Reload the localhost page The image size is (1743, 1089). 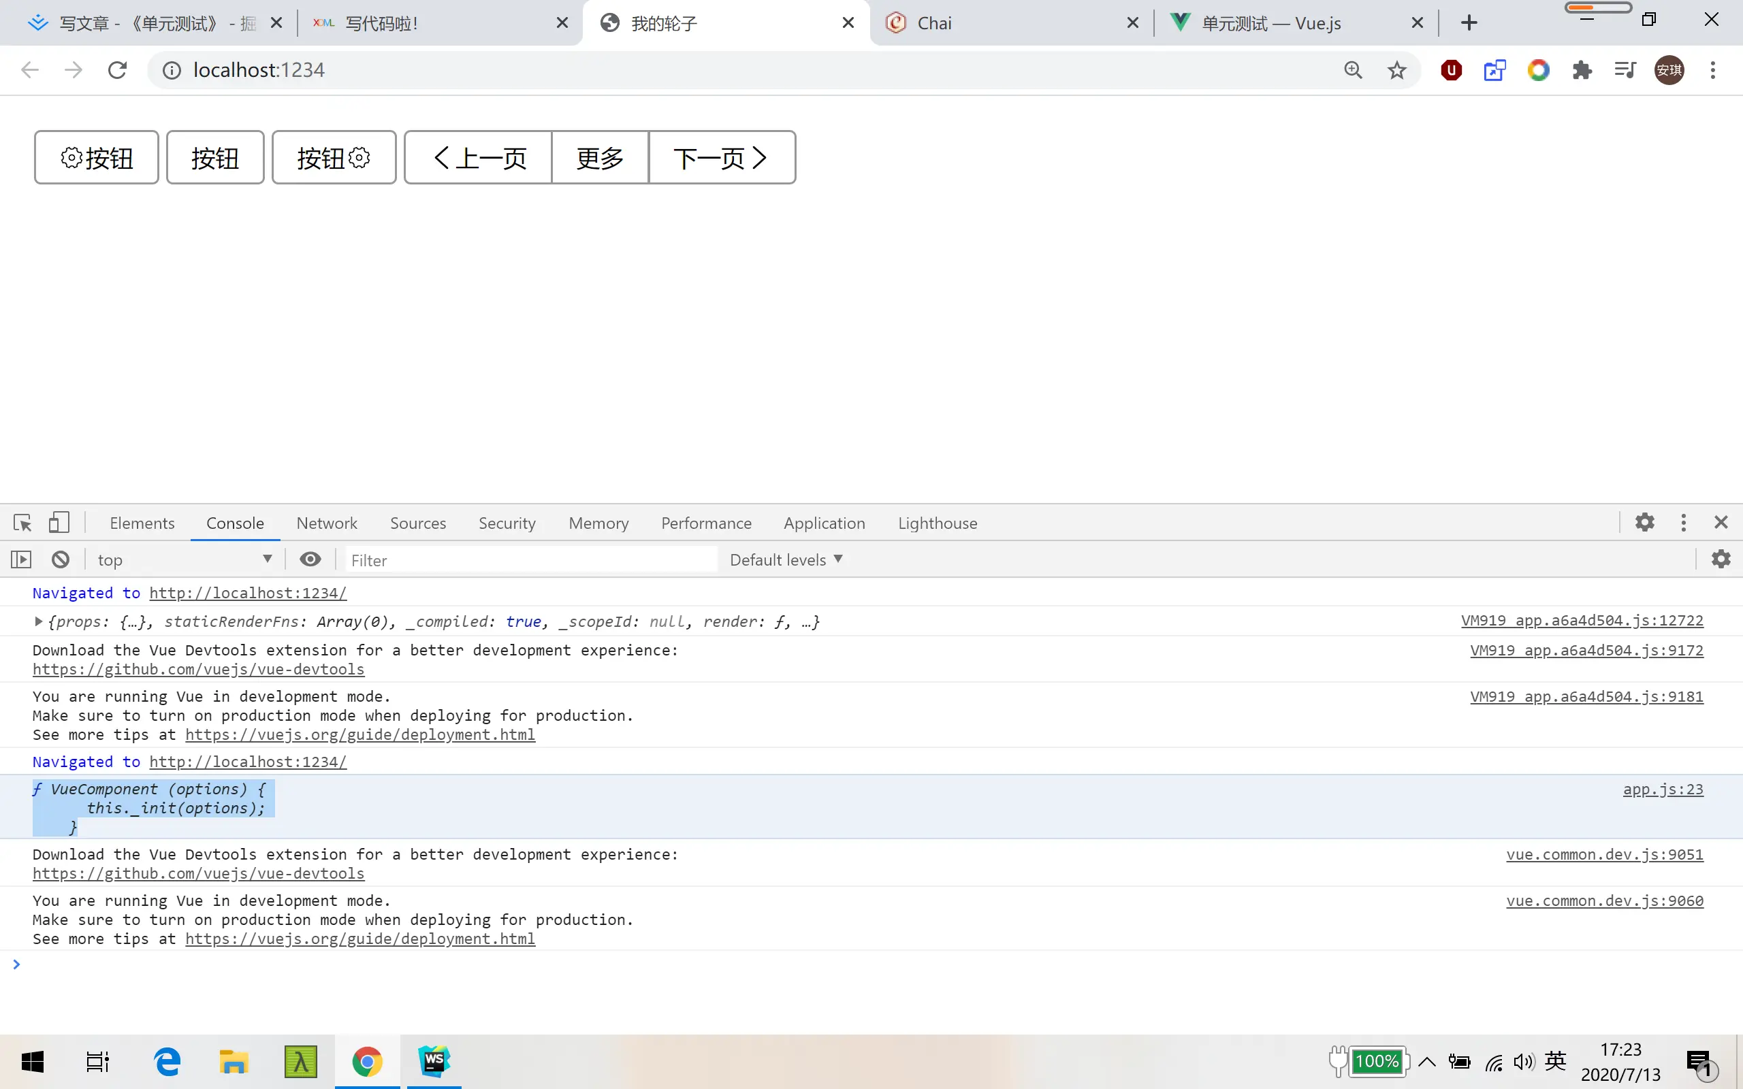click(x=117, y=70)
